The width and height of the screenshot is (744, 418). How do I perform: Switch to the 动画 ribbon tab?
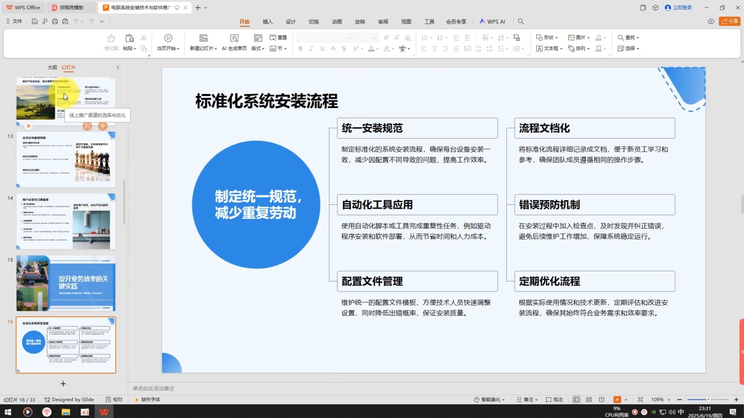tap(337, 22)
